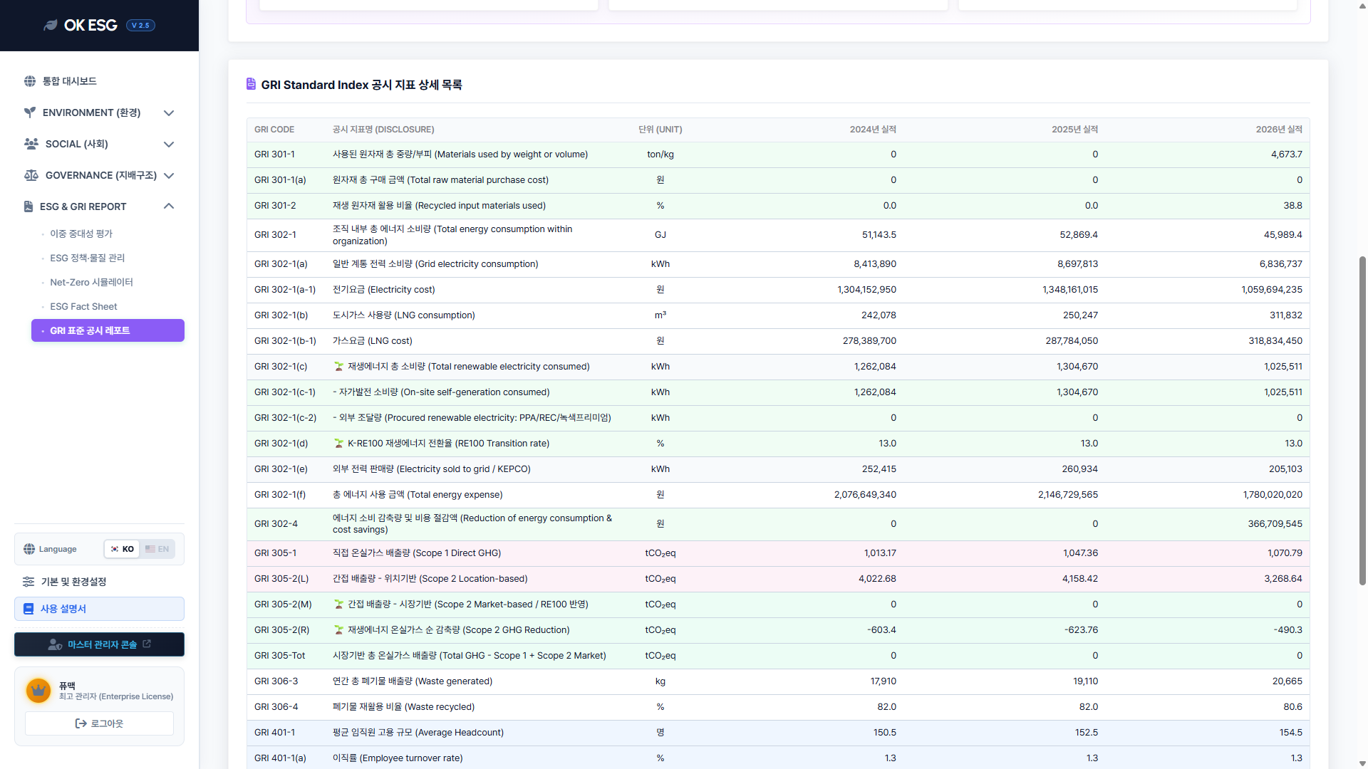Click the purple document icon beside GRI Standard Index title
This screenshot has width=1368, height=769.
[x=251, y=84]
